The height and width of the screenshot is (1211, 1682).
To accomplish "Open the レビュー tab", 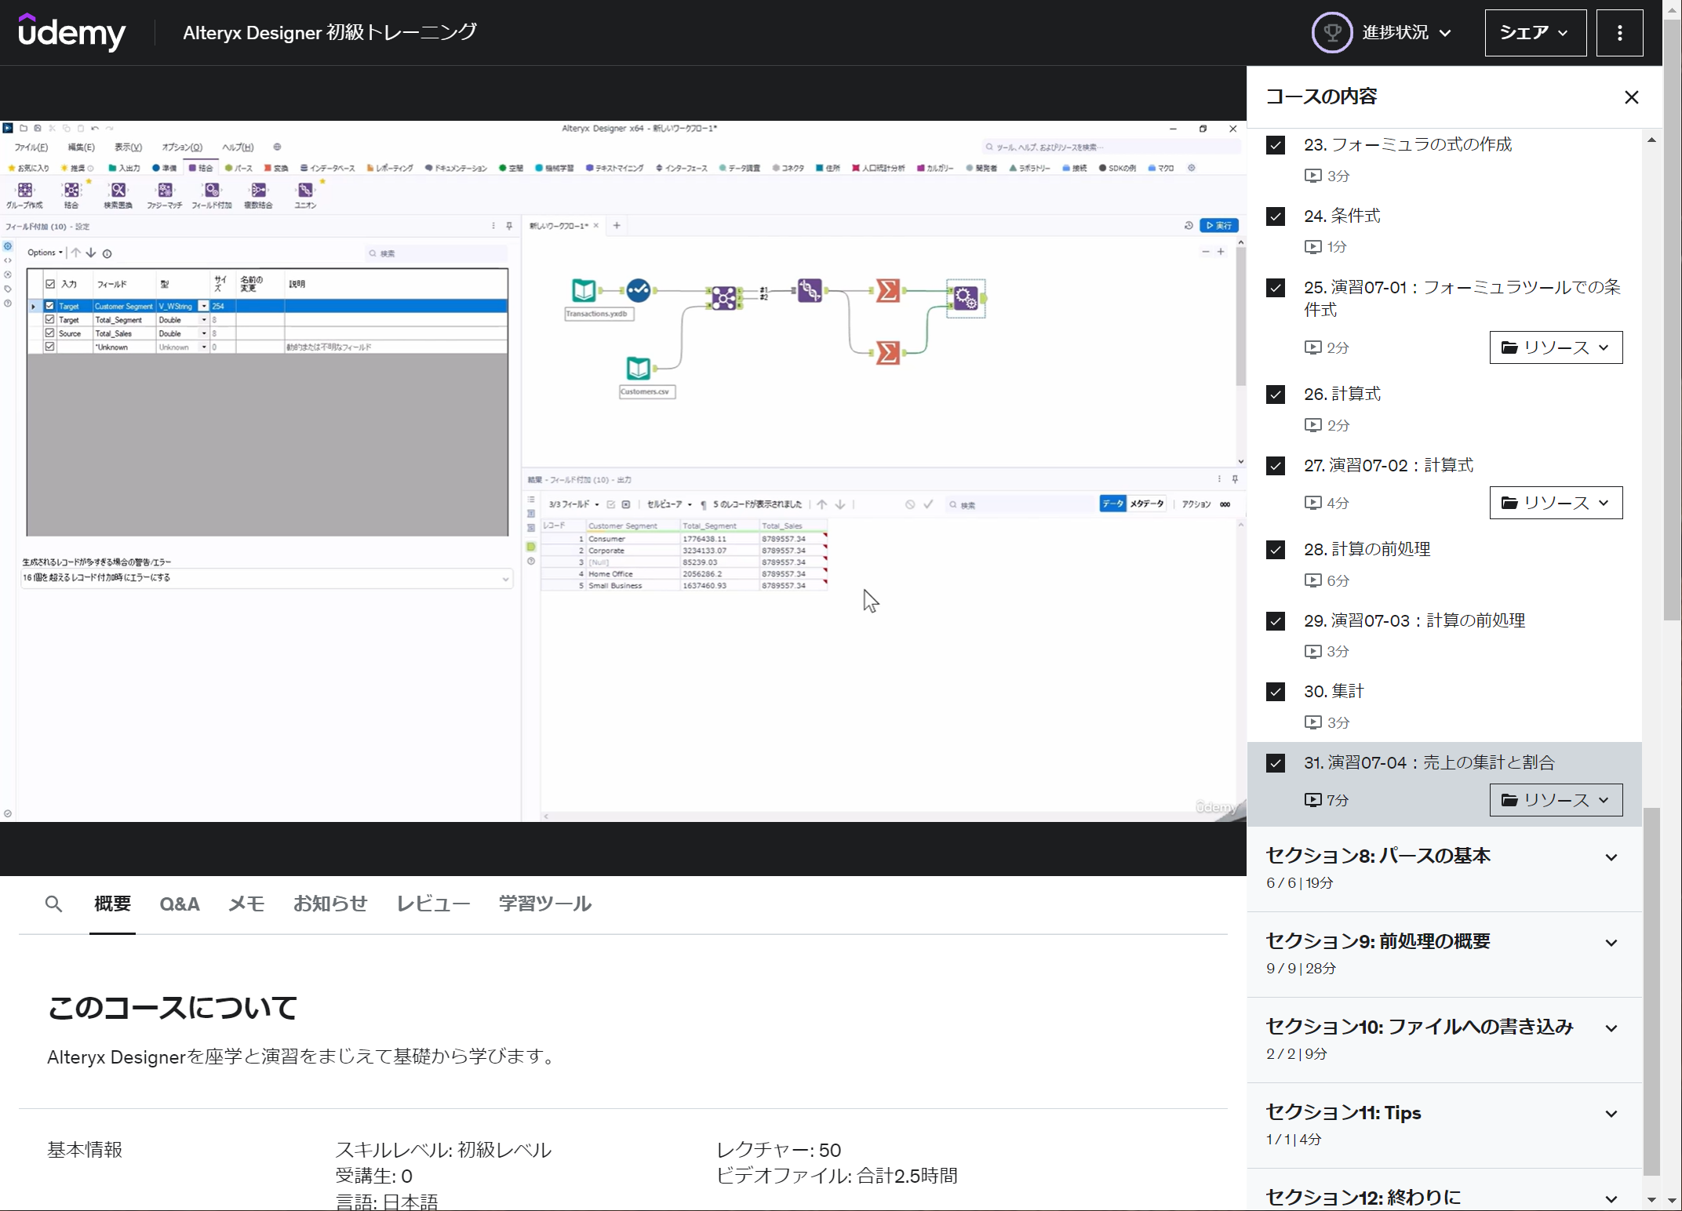I will point(433,904).
